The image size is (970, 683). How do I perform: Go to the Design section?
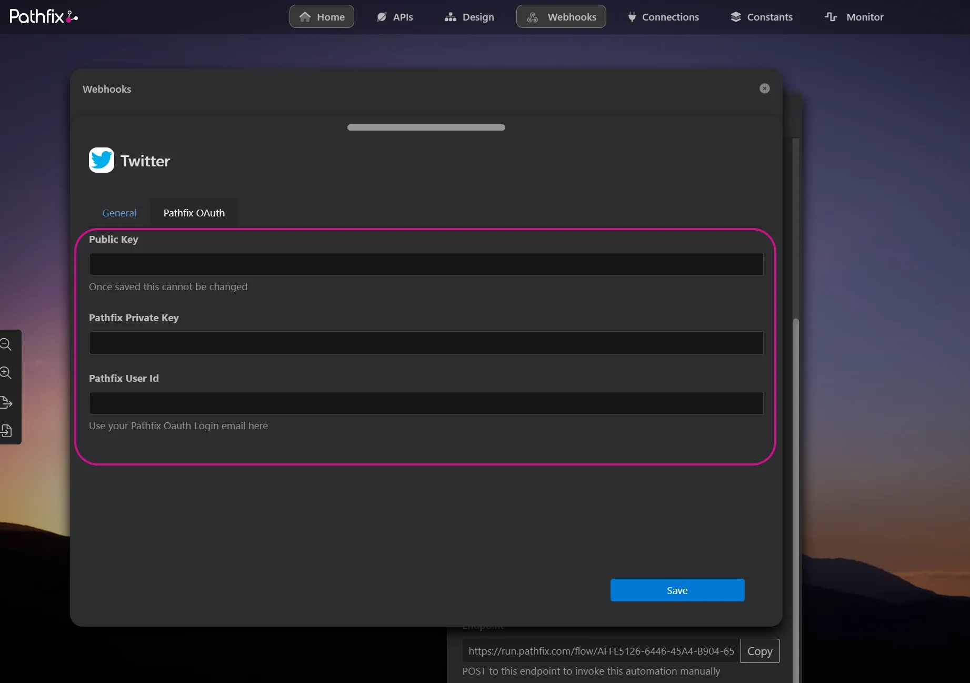469,17
